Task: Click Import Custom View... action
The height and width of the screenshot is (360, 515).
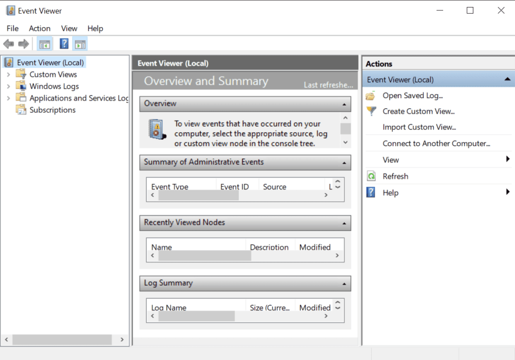Action: [x=419, y=127]
